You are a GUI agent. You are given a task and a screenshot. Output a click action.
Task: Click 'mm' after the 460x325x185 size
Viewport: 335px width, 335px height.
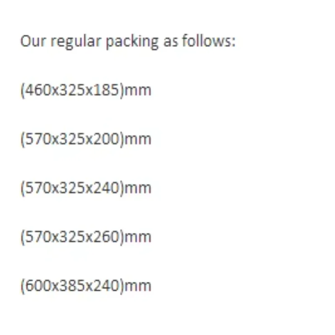tap(138, 91)
